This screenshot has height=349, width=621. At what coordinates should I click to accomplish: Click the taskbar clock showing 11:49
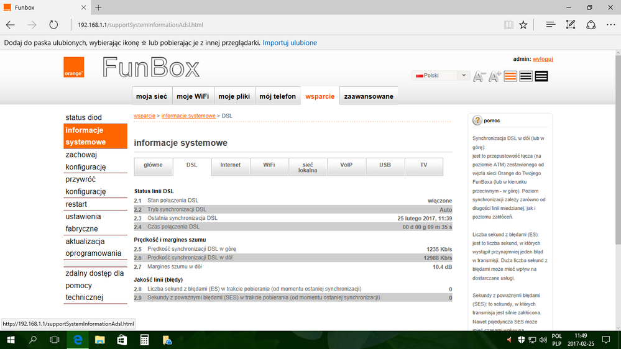pos(581,340)
